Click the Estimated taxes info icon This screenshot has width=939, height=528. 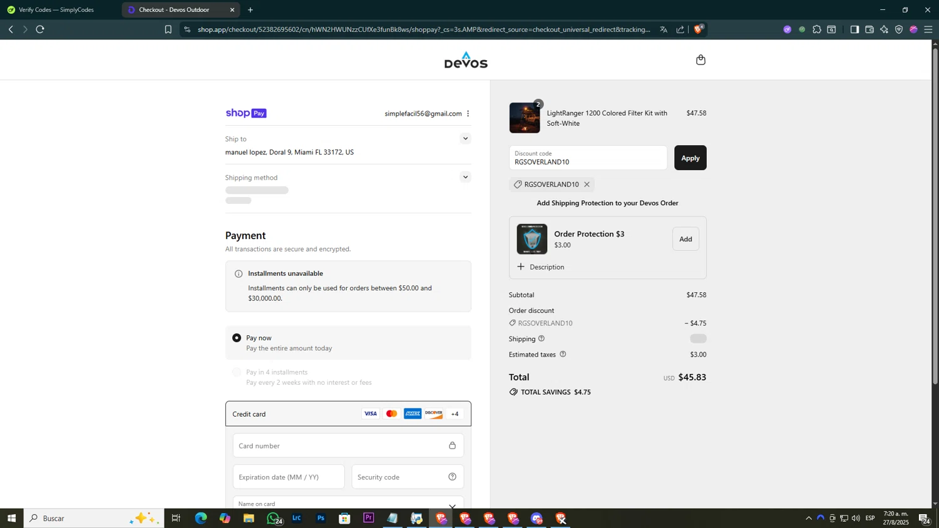tap(563, 354)
